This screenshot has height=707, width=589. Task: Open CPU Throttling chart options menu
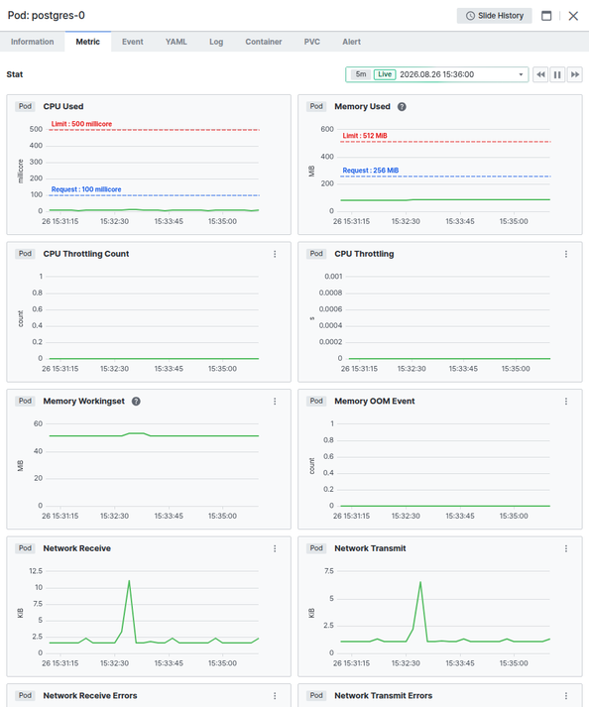[x=566, y=254]
